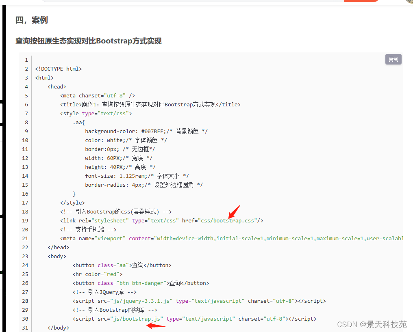
Task: Click line number 16 in the gutter
Action: 25,194
